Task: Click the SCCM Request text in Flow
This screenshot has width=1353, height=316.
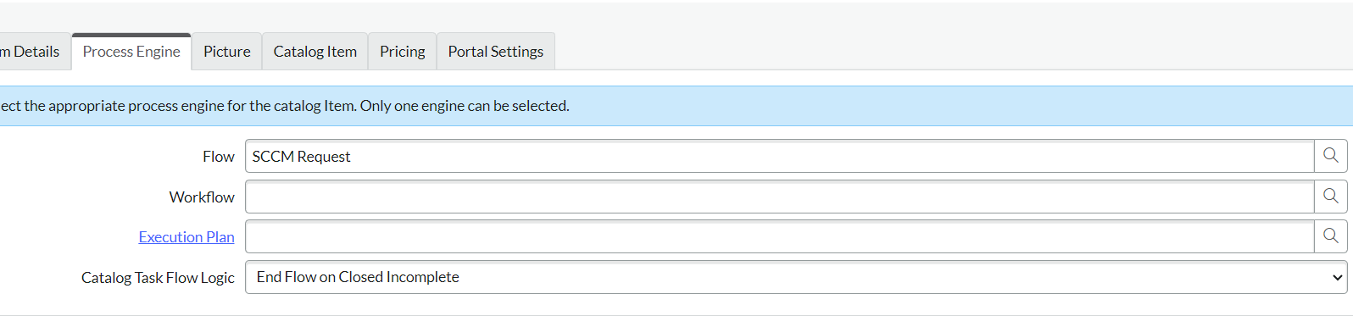Action: point(301,157)
